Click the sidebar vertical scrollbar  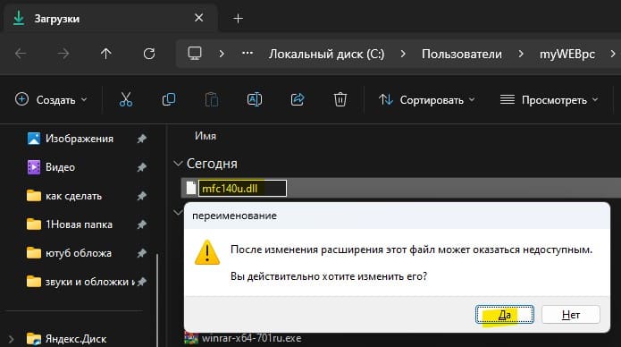click(x=157, y=300)
